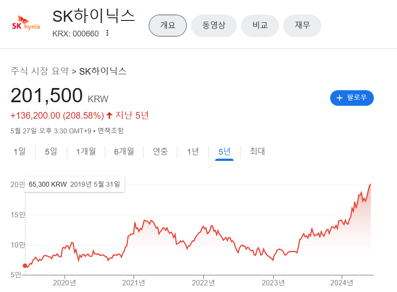This screenshot has height=292, width=397.
Task: Click the 면책조항 disclaimer link
Action: [111, 131]
